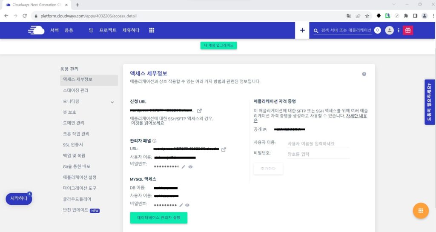This screenshot has width=436, height=232.
Task: Select 백업 및 복원 in sidebar
Action: tap(74, 156)
